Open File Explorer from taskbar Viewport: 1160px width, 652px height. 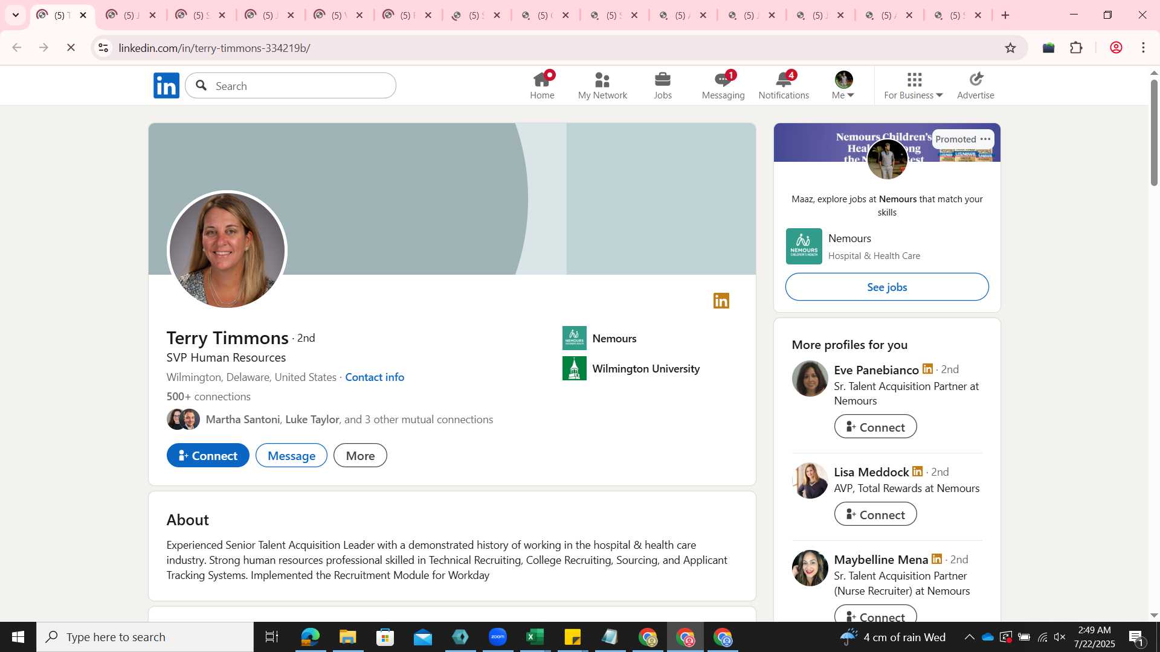coord(347,637)
